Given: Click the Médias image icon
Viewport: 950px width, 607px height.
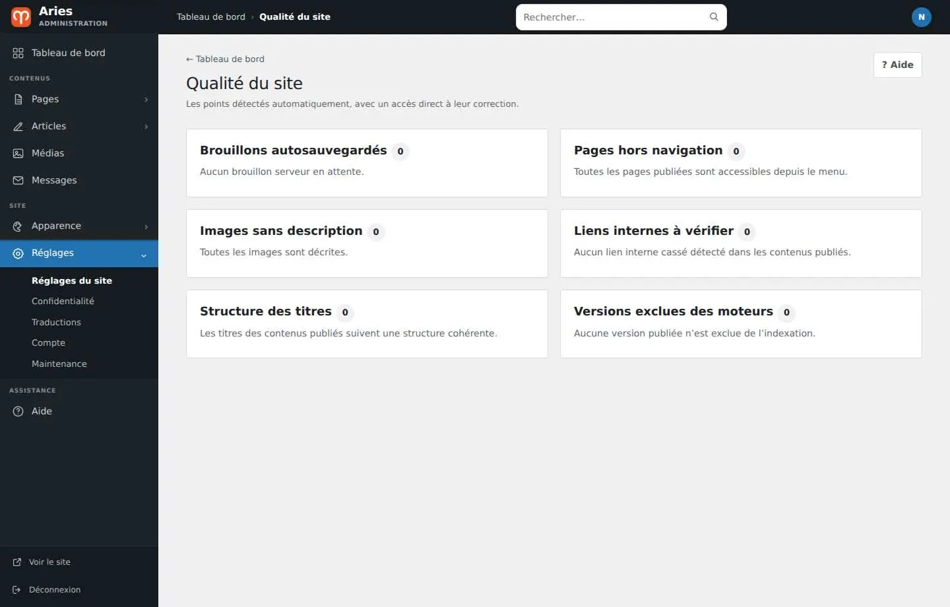Looking at the screenshot, I should click(18, 153).
